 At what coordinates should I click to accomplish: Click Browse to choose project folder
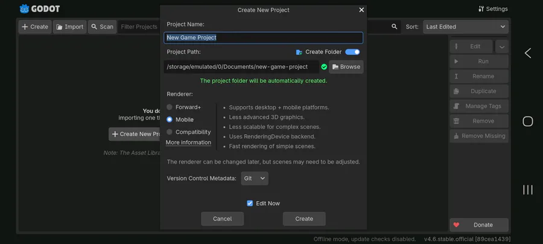pyautogui.click(x=346, y=67)
